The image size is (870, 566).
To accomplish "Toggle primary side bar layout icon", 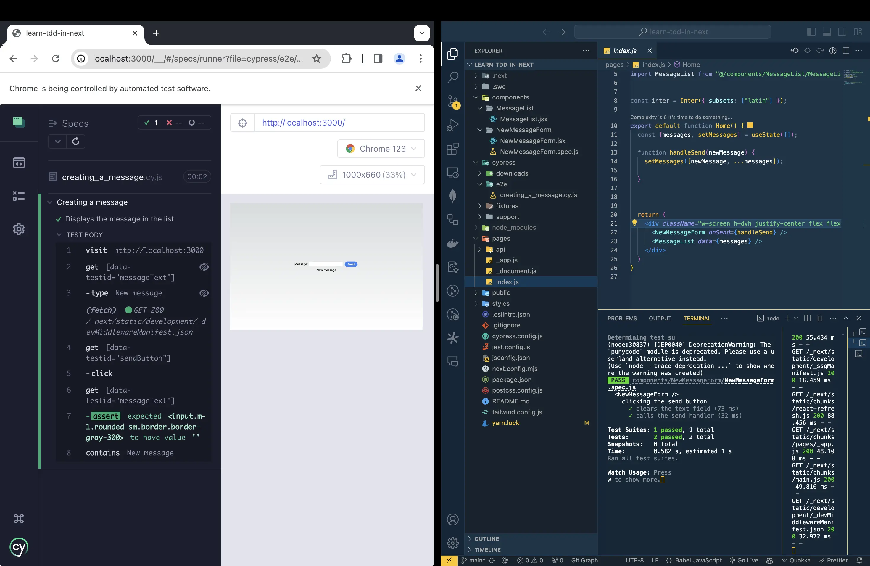I will click(811, 32).
